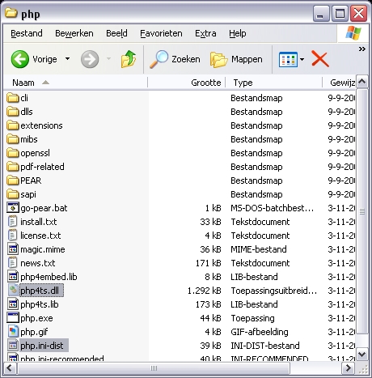This screenshot has width=372, height=378.
Task: Select the extensions folder icon
Action: tap(13, 125)
